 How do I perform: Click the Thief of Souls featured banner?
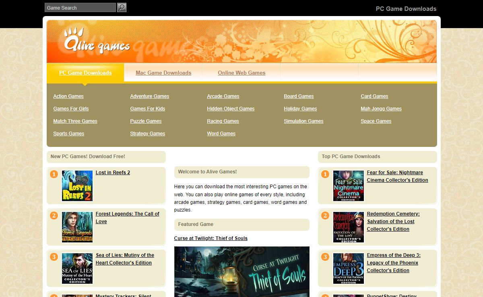pyautogui.click(x=242, y=272)
